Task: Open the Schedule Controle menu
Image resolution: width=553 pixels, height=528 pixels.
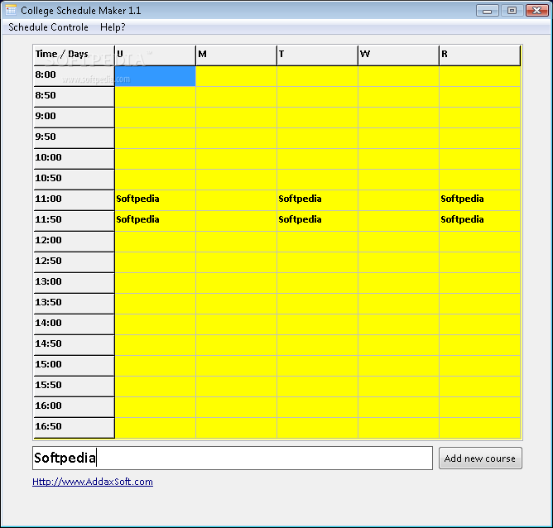Action: (x=48, y=27)
